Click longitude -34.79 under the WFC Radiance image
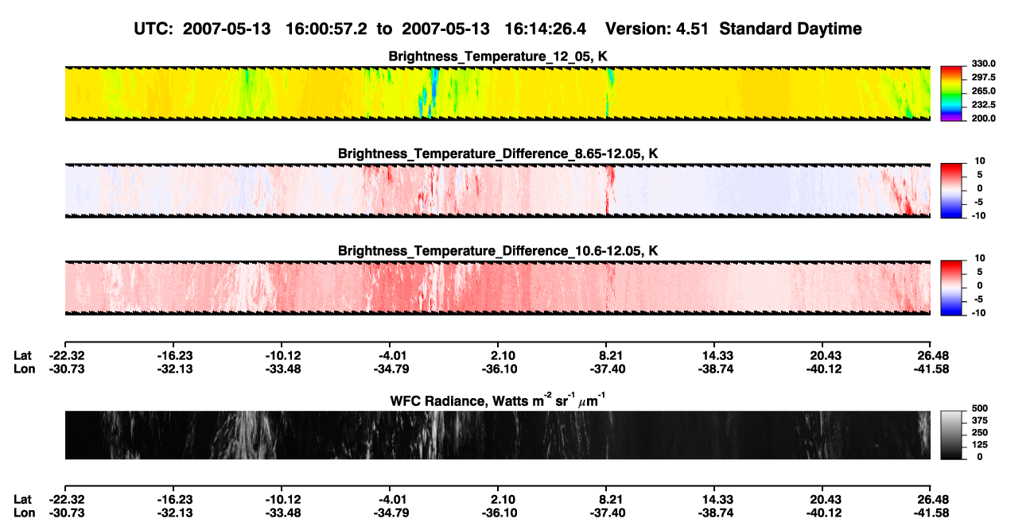The height and width of the screenshot is (530, 1034). (x=391, y=512)
